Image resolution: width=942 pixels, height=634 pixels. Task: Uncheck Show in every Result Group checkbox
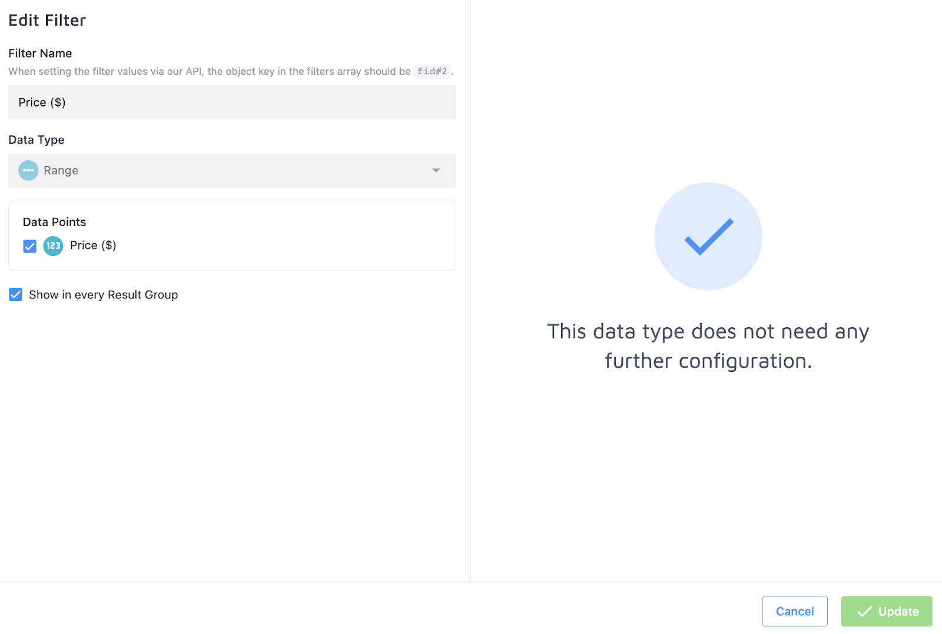coord(16,294)
